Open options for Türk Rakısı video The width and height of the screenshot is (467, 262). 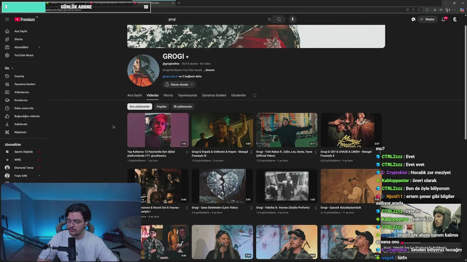[316, 152]
